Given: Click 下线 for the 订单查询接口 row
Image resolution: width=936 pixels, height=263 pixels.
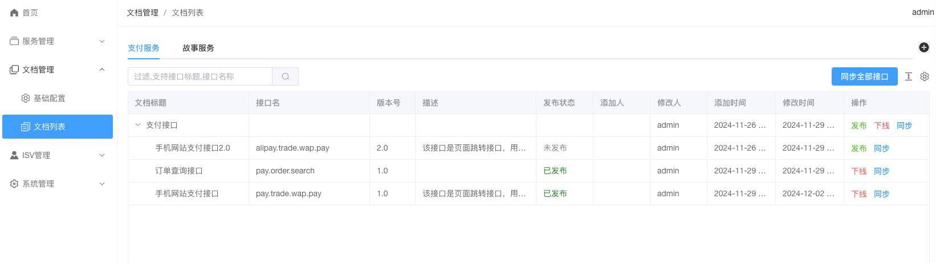Looking at the screenshot, I should (858, 171).
